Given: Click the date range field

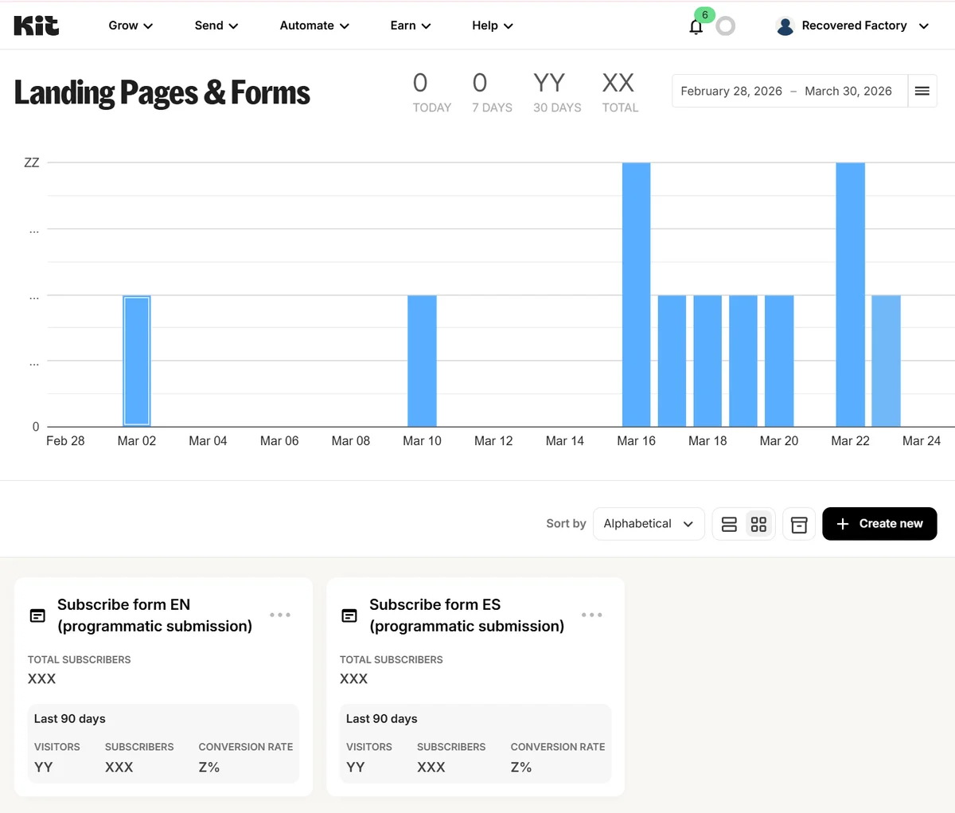Looking at the screenshot, I should 789,91.
